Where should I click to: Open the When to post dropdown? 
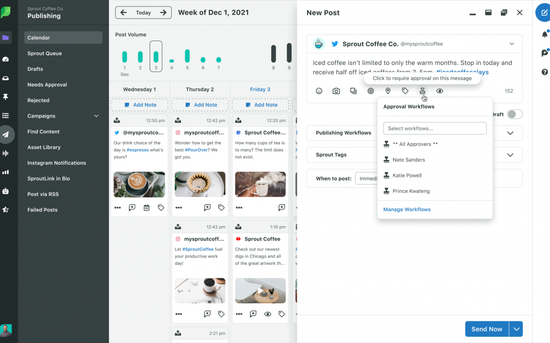pyautogui.click(x=366, y=178)
